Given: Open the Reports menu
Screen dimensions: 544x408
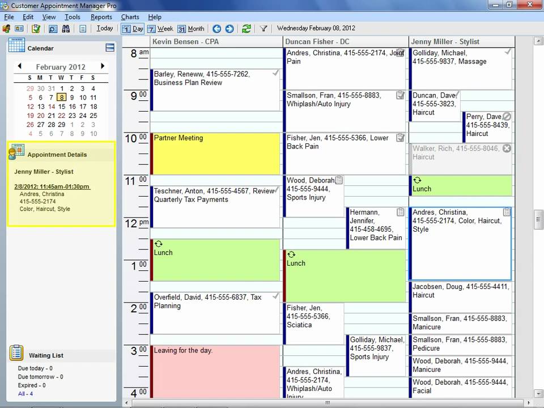Looking at the screenshot, I should tap(101, 17).
